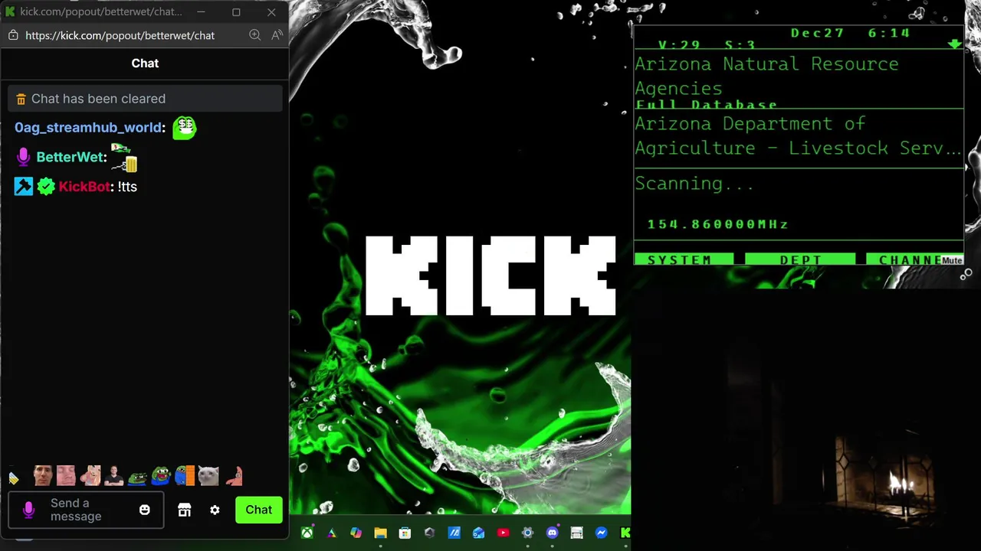Open Copilot from taskbar

[356, 533]
